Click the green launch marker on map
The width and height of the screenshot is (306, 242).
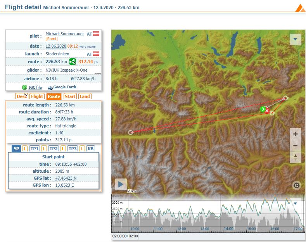tap(263, 109)
